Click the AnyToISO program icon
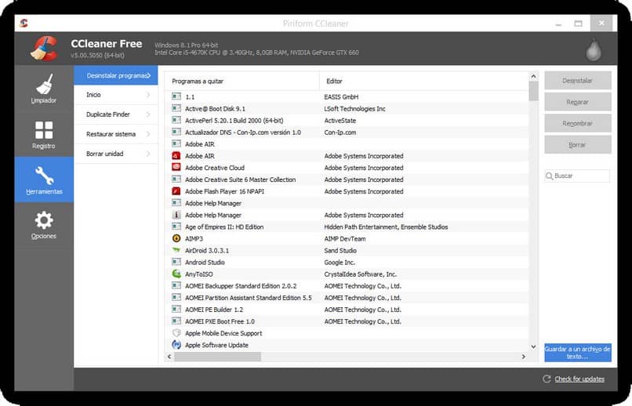This screenshot has width=632, height=406. click(x=176, y=274)
